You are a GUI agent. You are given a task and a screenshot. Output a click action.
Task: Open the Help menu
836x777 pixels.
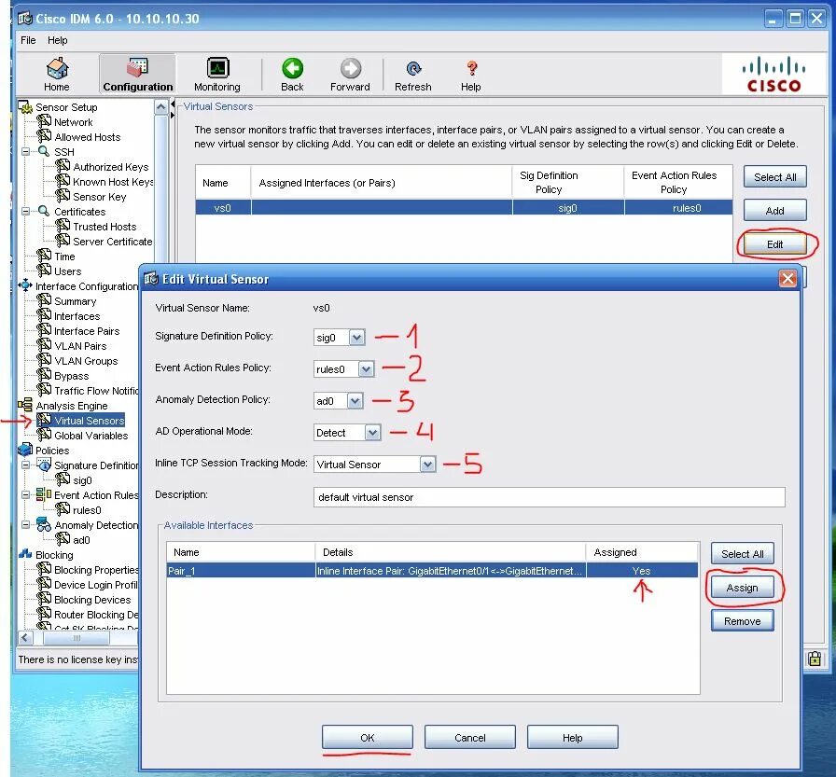pos(58,40)
